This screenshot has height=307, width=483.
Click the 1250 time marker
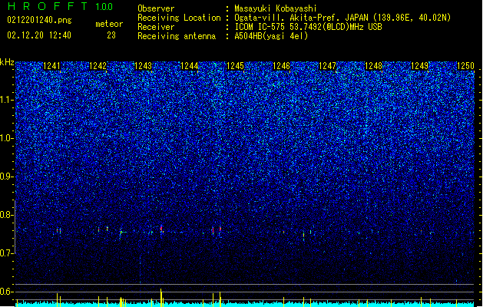(465, 66)
